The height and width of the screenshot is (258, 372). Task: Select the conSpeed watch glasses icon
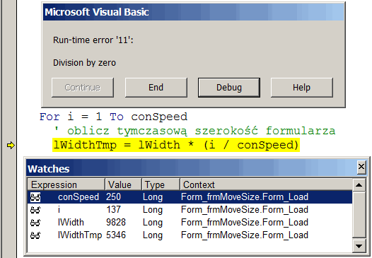(35, 197)
